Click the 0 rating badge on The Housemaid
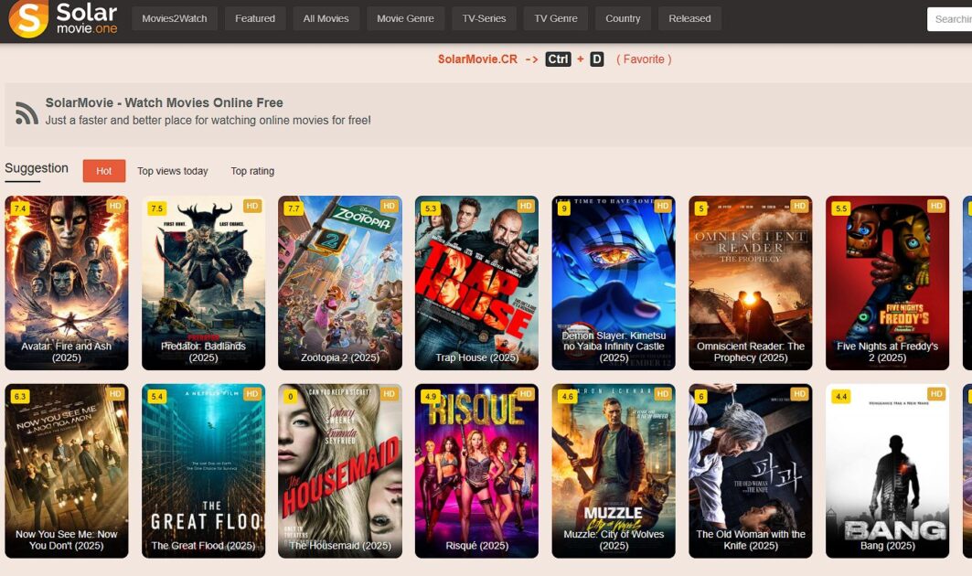The width and height of the screenshot is (972, 576). click(x=290, y=396)
